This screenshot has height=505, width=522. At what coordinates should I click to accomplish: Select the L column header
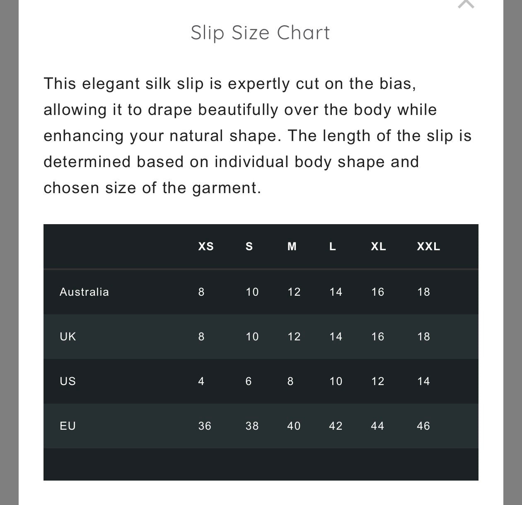tap(332, 247)
